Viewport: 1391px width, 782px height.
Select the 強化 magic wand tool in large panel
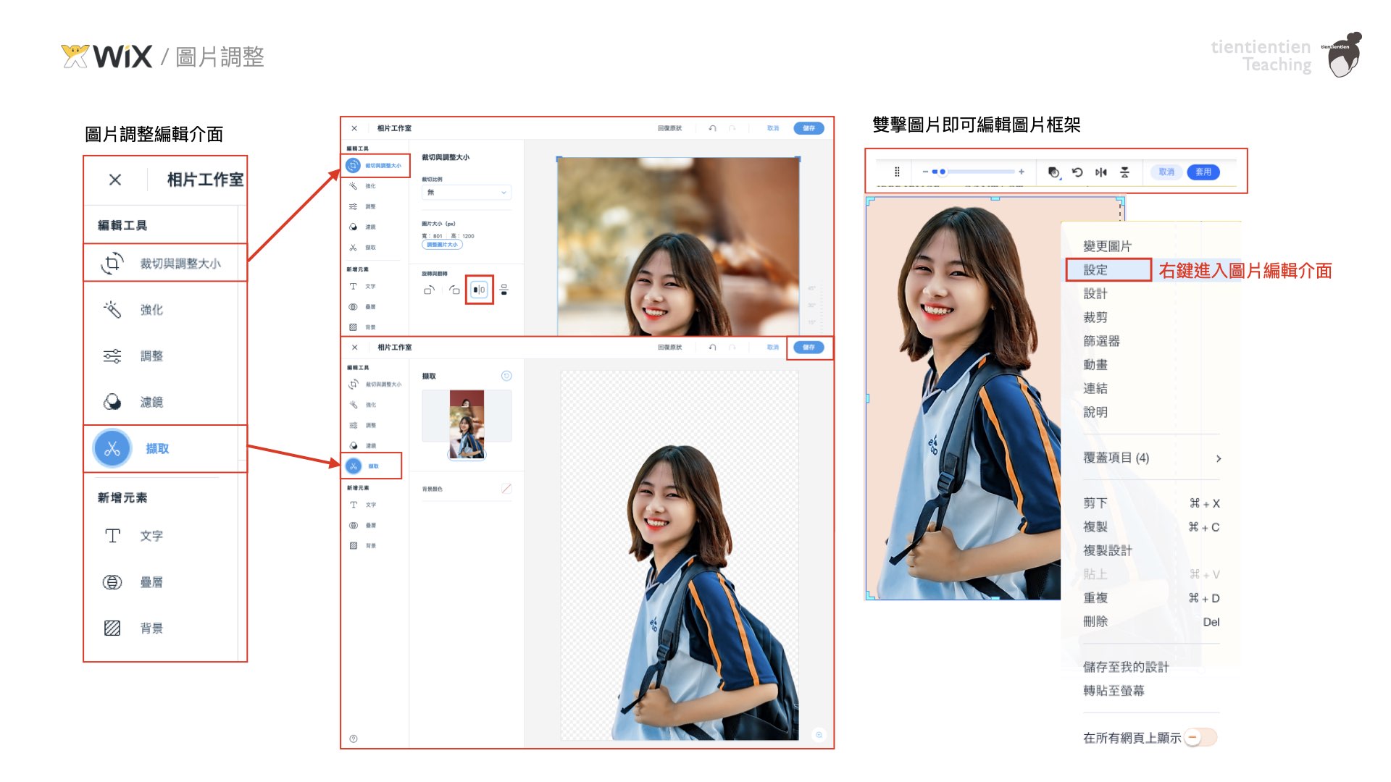click(x=112, y=310)
